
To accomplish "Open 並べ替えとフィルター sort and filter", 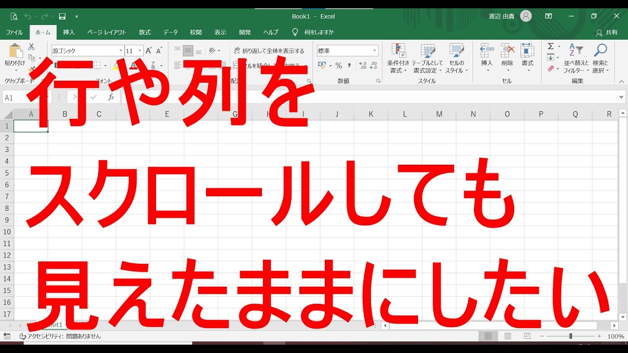I will pos(576,58).
